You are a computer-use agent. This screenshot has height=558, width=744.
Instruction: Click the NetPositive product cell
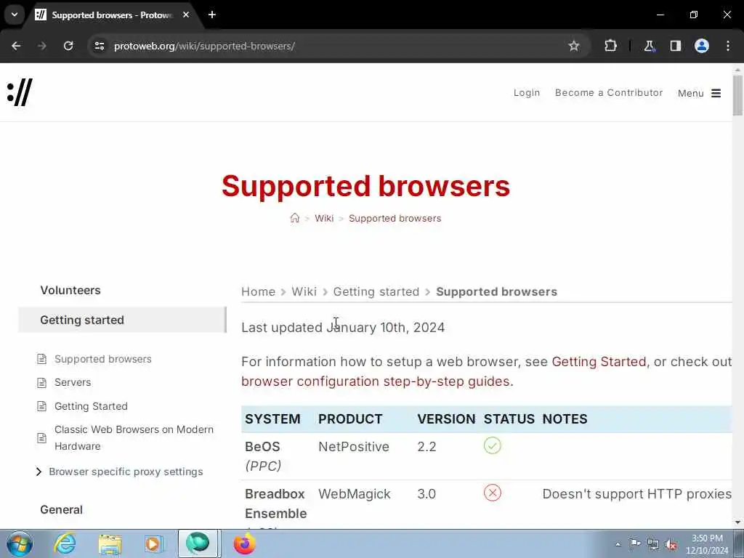point(354,447)
